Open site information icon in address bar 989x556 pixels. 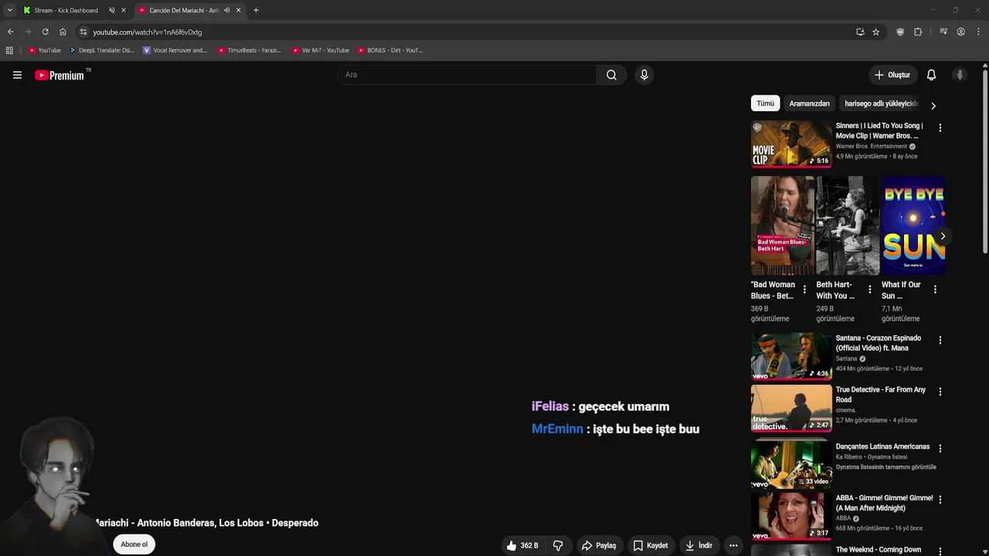click(x=83, y=32)
